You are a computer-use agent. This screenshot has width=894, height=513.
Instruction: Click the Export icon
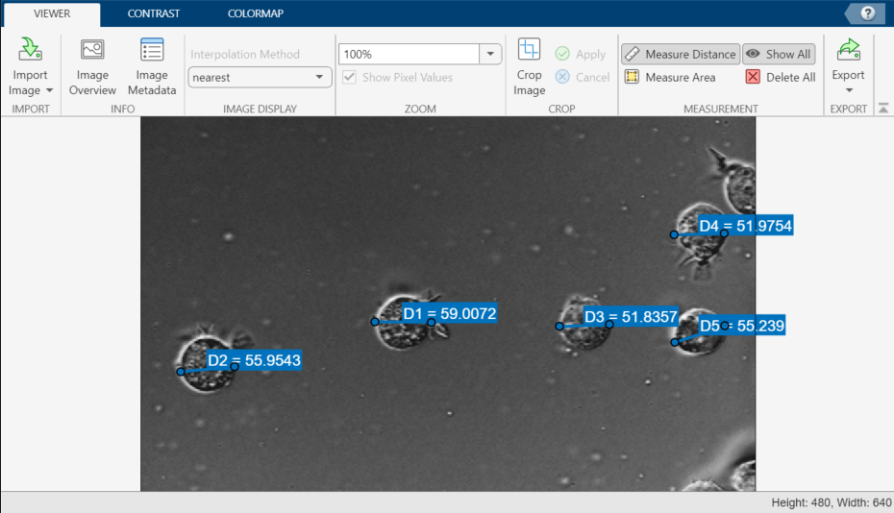[848, 50]
